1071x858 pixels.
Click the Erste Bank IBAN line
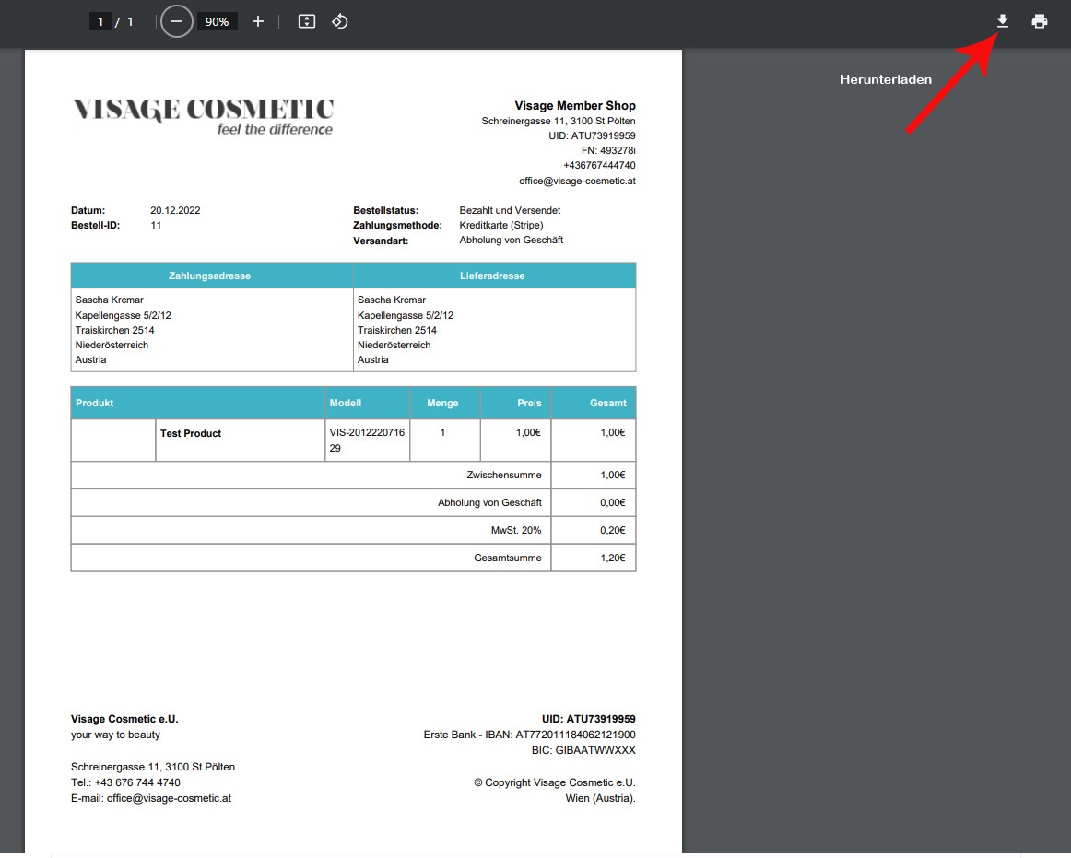click(529, 735)
